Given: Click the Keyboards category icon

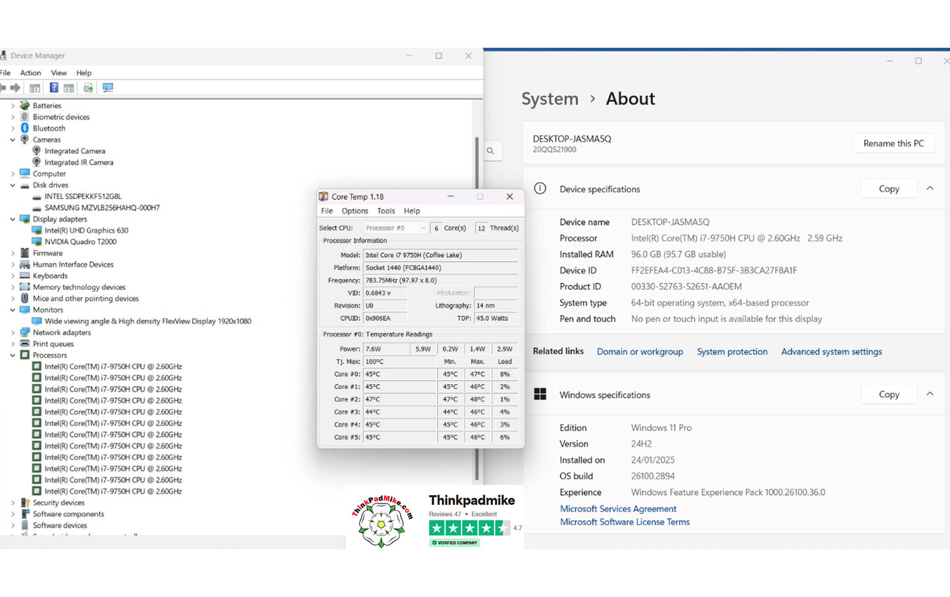Looking at the screenshot, I should click(25, 275).
